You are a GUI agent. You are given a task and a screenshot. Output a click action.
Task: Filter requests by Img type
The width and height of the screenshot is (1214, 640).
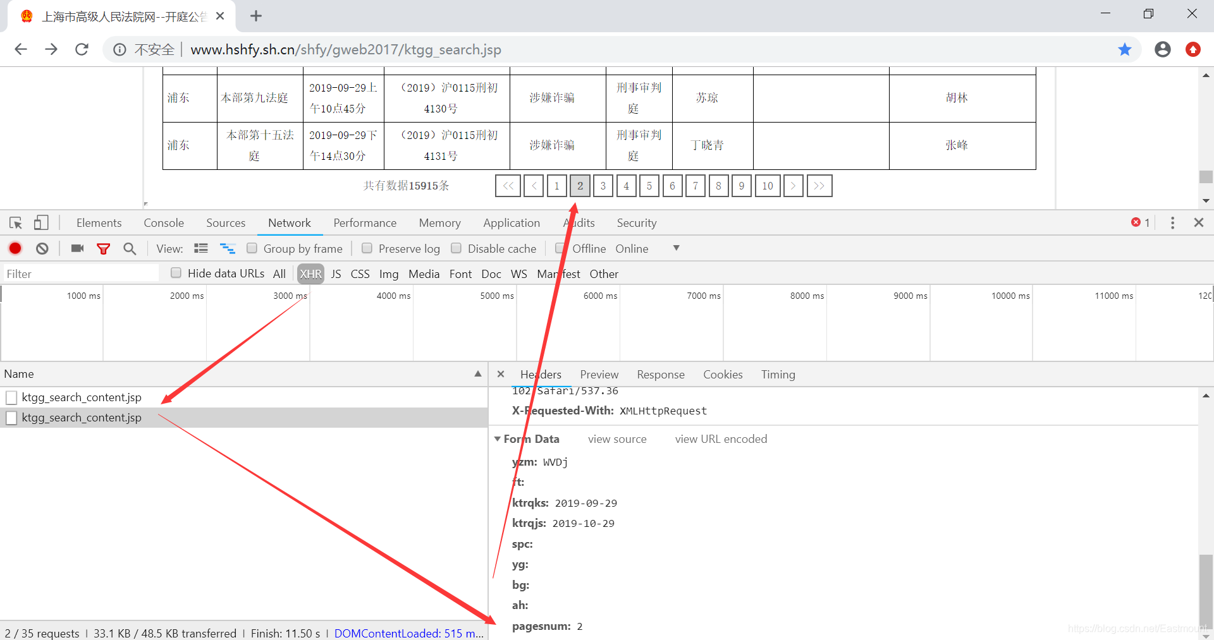click(x=389, y=274)
